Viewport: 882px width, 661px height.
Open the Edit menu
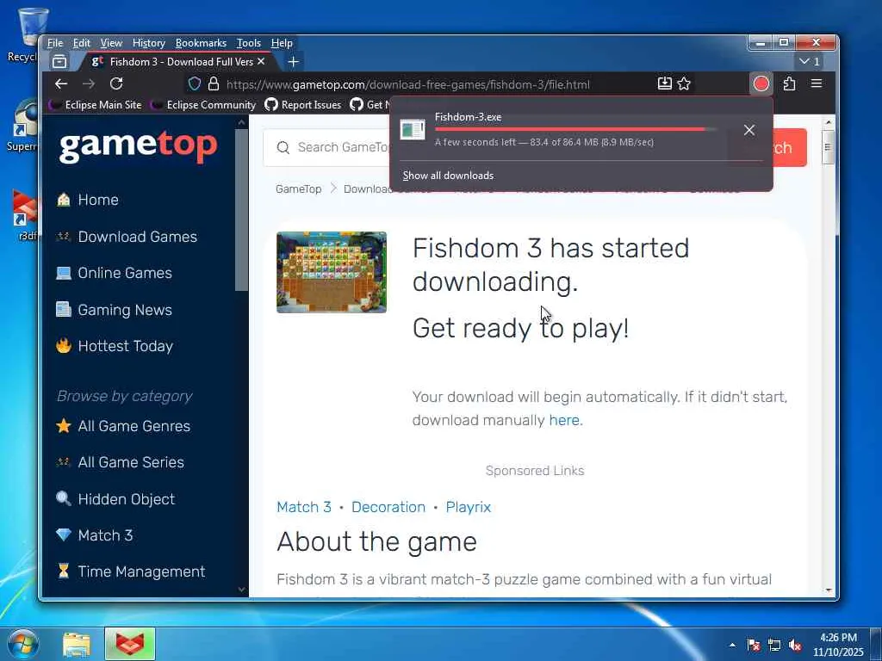point(82,43)
